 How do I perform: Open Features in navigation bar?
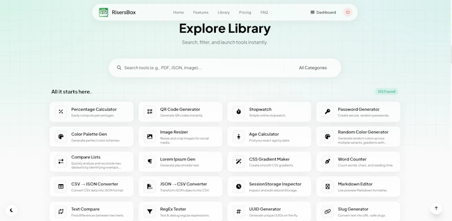(201, 12)
